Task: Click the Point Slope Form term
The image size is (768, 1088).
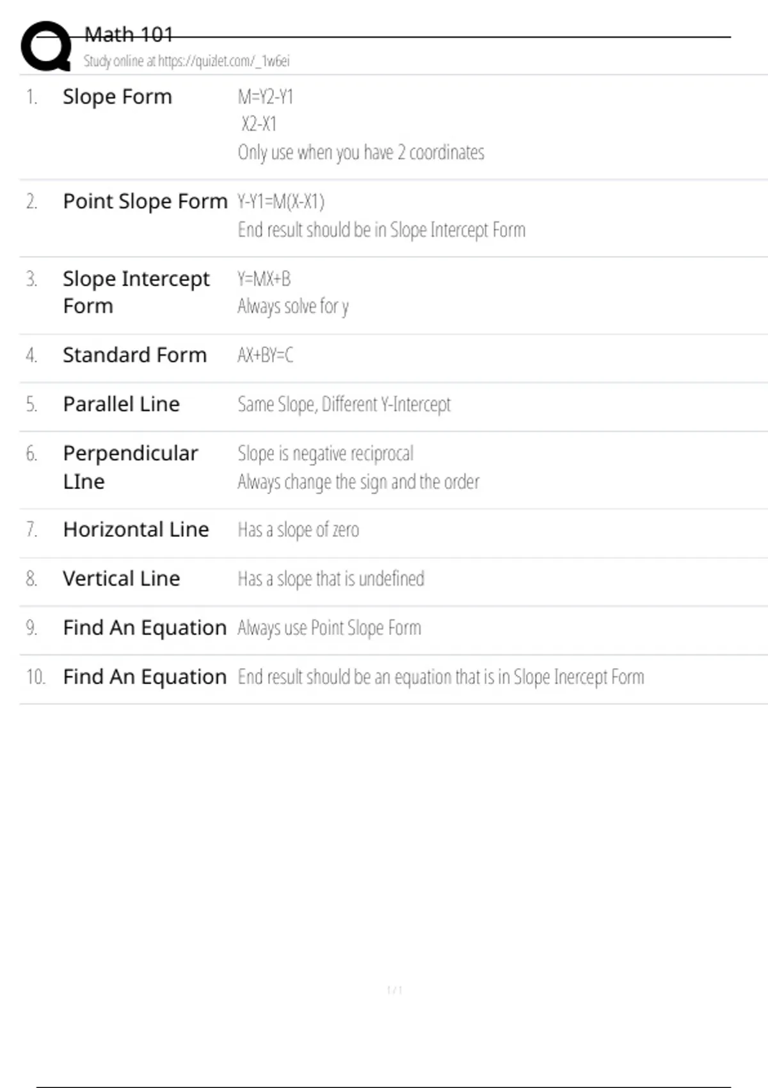Action: (145, 202)
